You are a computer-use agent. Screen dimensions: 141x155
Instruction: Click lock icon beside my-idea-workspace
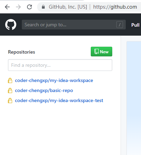[10, 81]
